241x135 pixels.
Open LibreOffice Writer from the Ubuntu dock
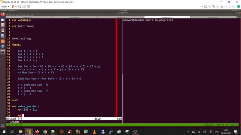tap(3, 36)
